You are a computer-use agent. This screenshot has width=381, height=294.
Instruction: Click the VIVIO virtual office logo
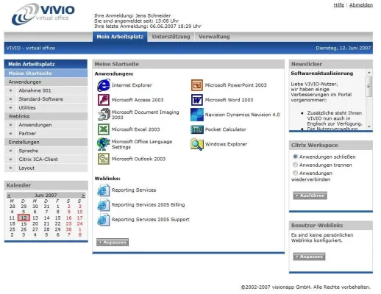(43, 14)
